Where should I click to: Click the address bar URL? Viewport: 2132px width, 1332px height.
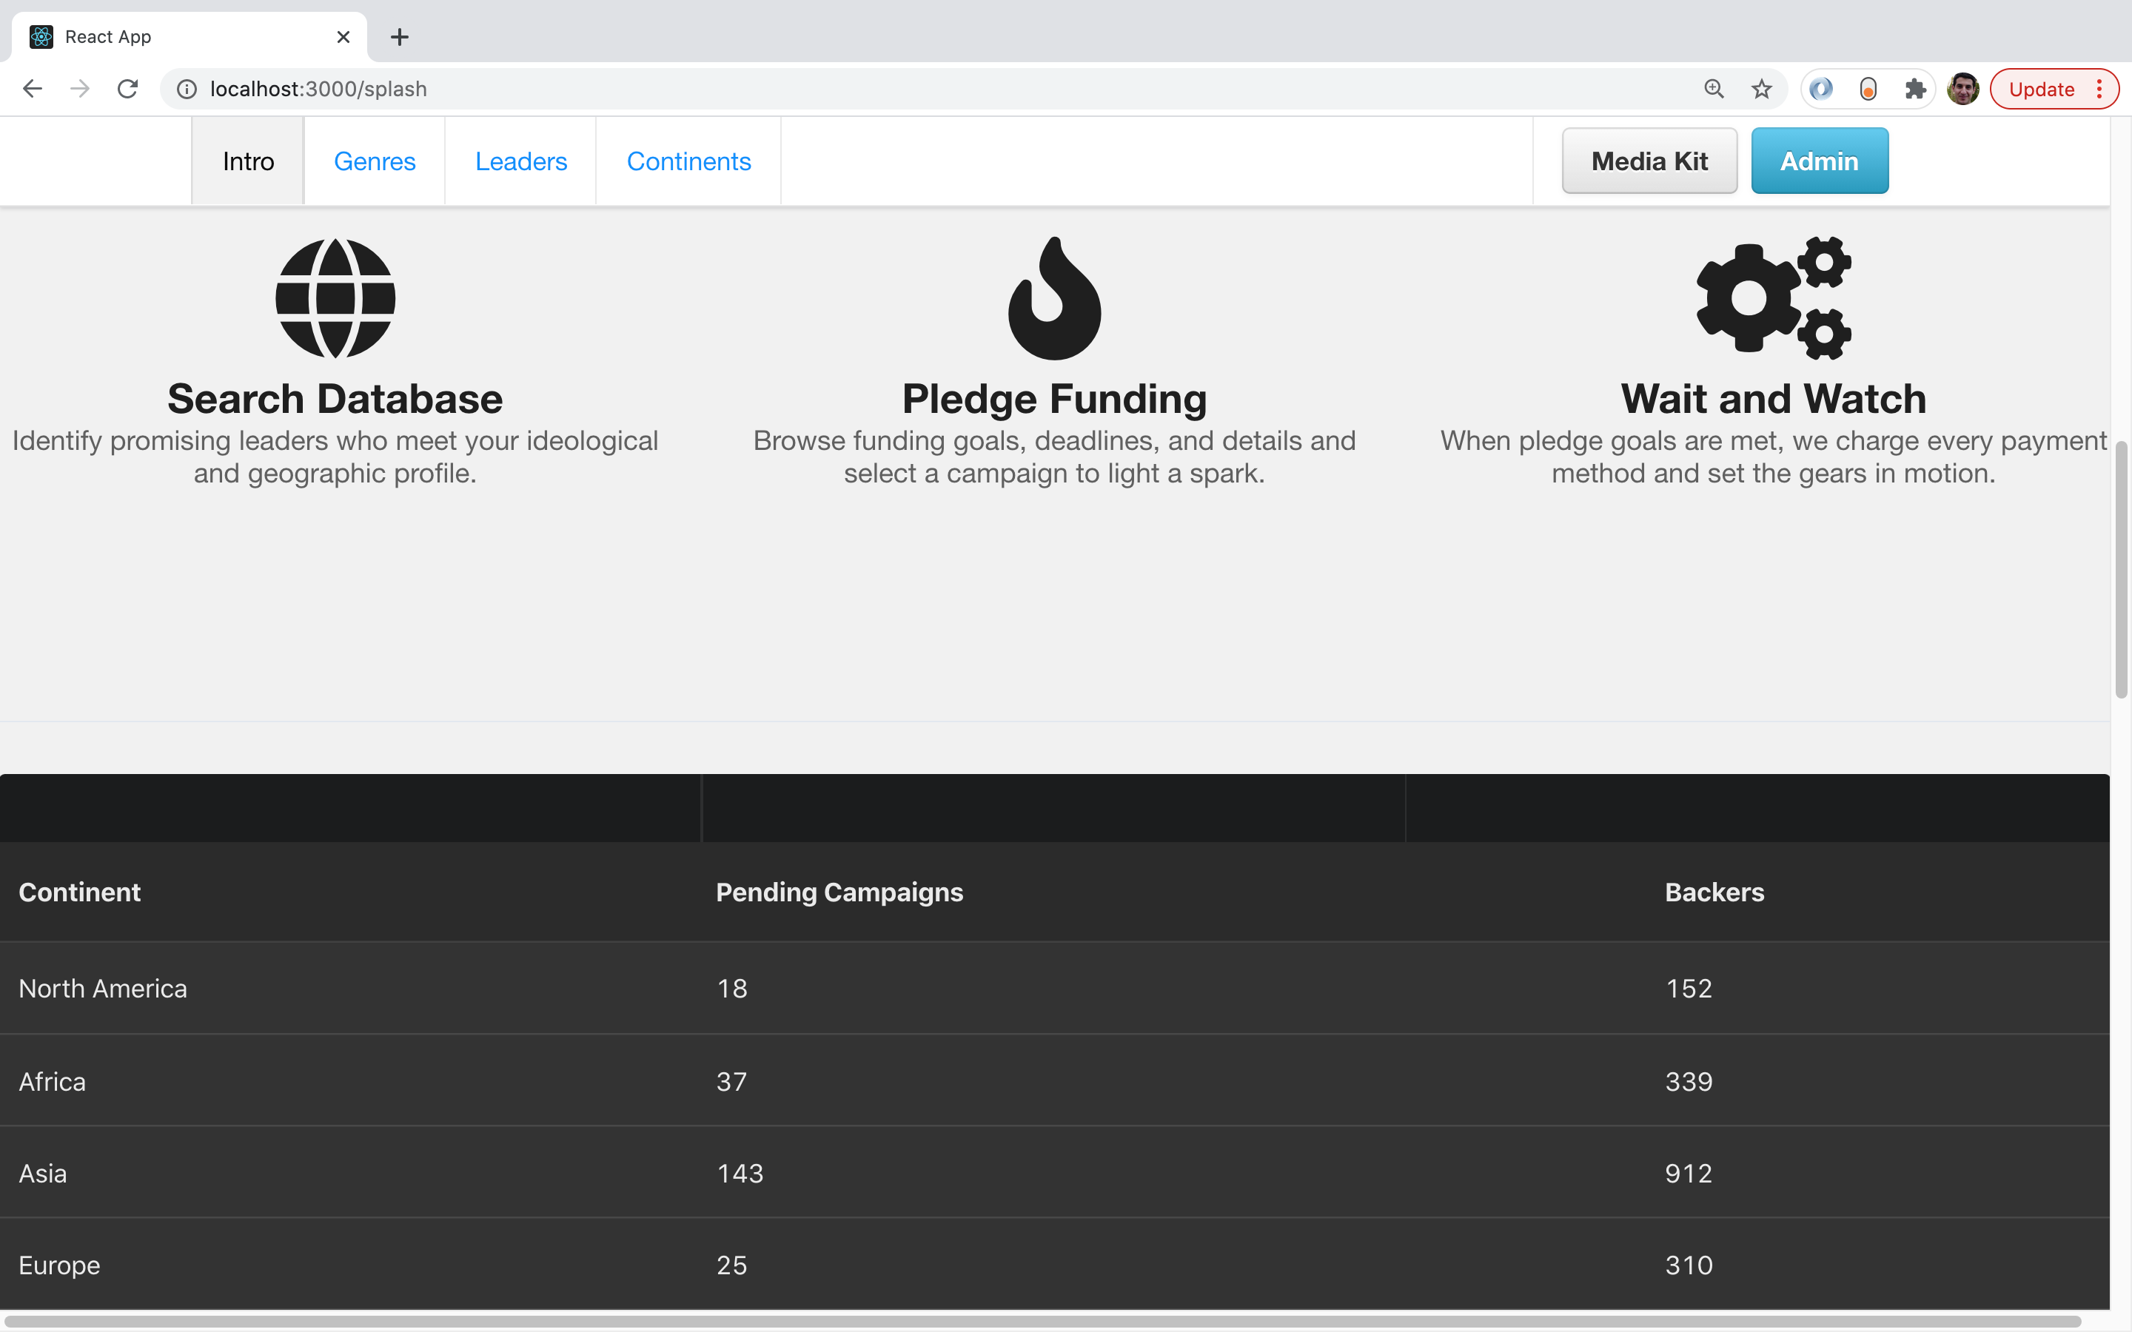click(319, 88)
